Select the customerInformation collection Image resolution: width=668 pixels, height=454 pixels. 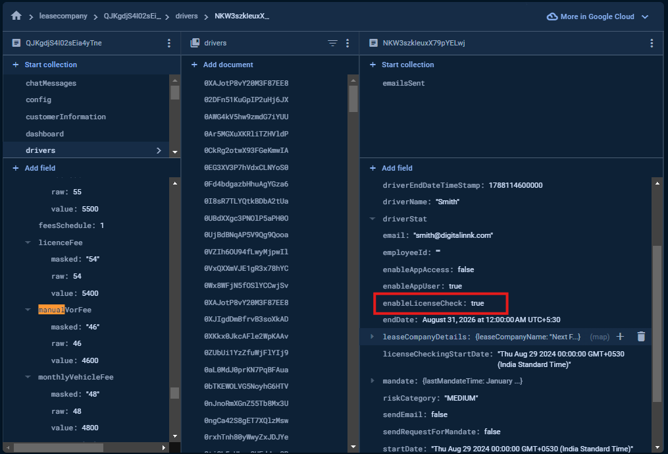66,117
